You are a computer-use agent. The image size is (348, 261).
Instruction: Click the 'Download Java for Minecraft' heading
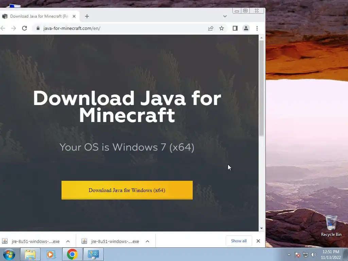tap(127, 106)
